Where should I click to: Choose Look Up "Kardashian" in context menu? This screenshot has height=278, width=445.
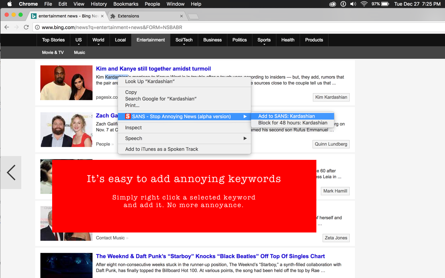point(184,81)
